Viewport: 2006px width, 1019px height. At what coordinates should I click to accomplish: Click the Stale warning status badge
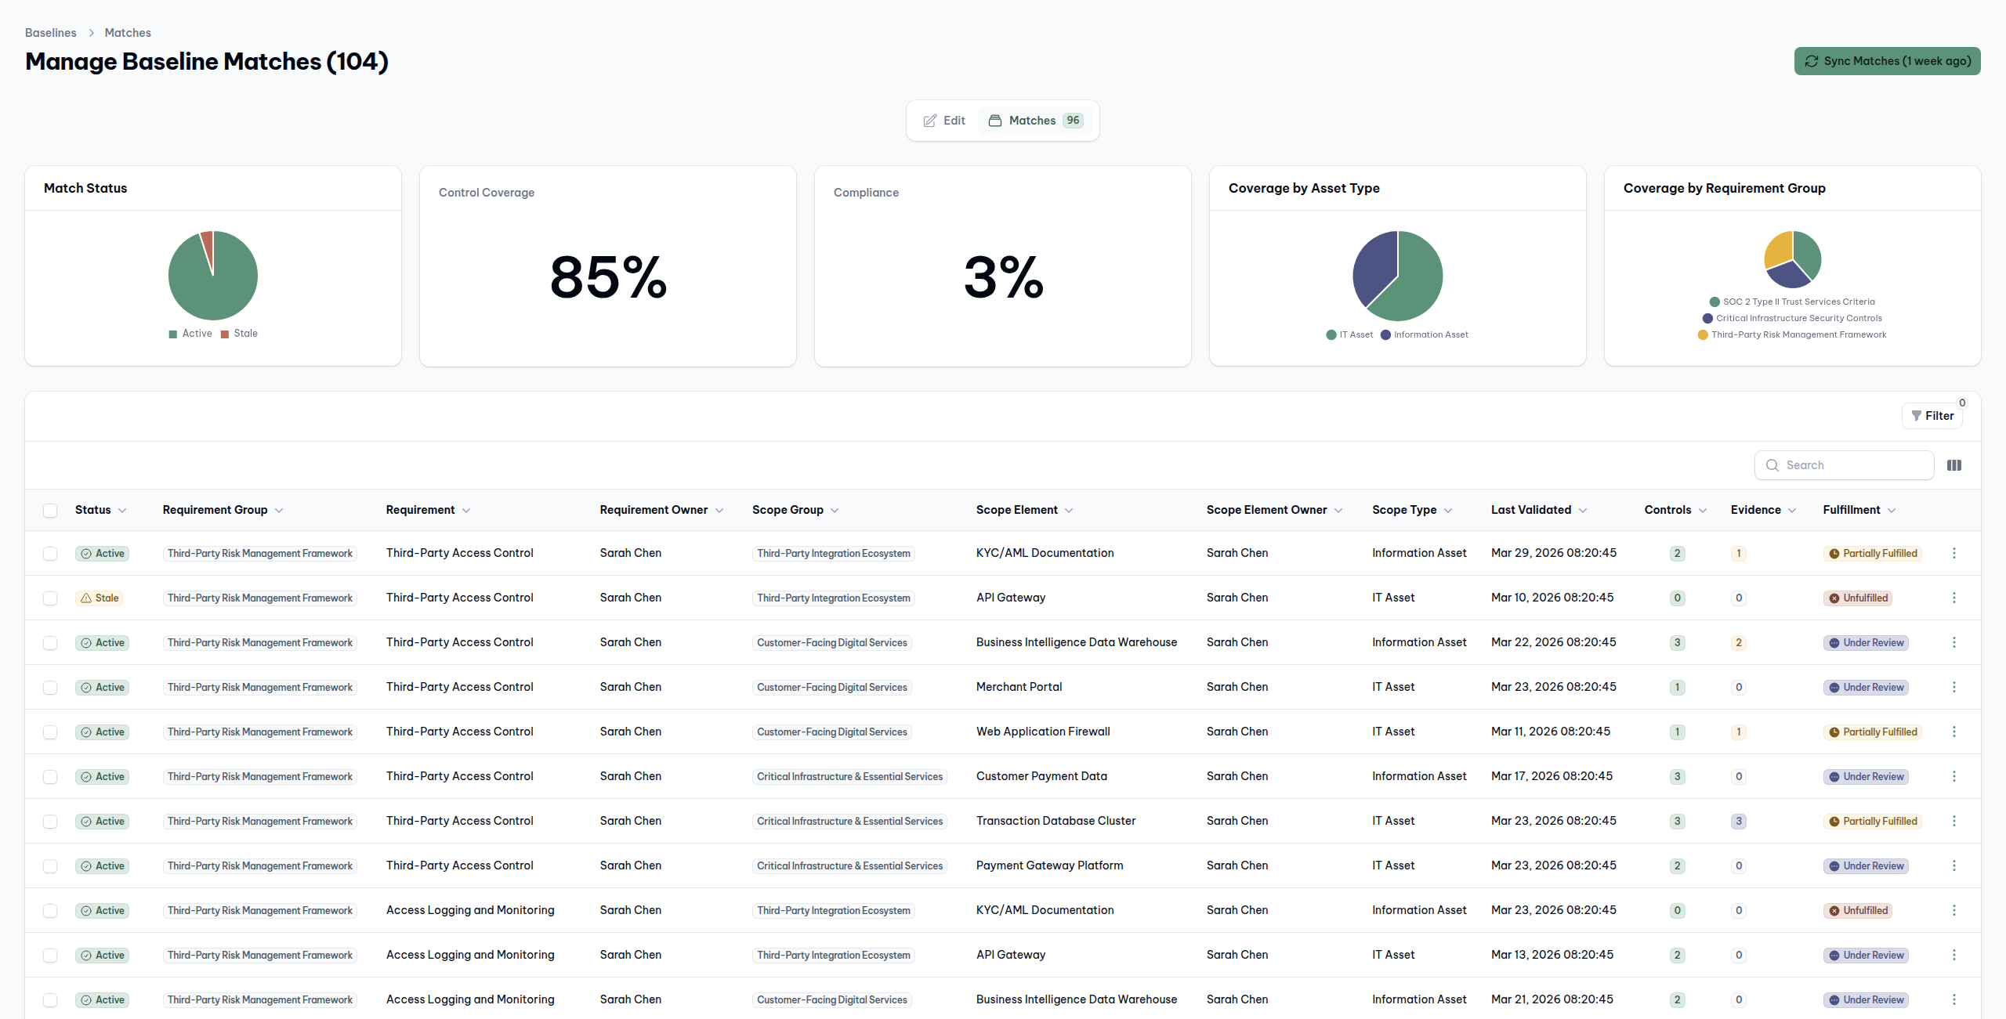click(100, 598)
